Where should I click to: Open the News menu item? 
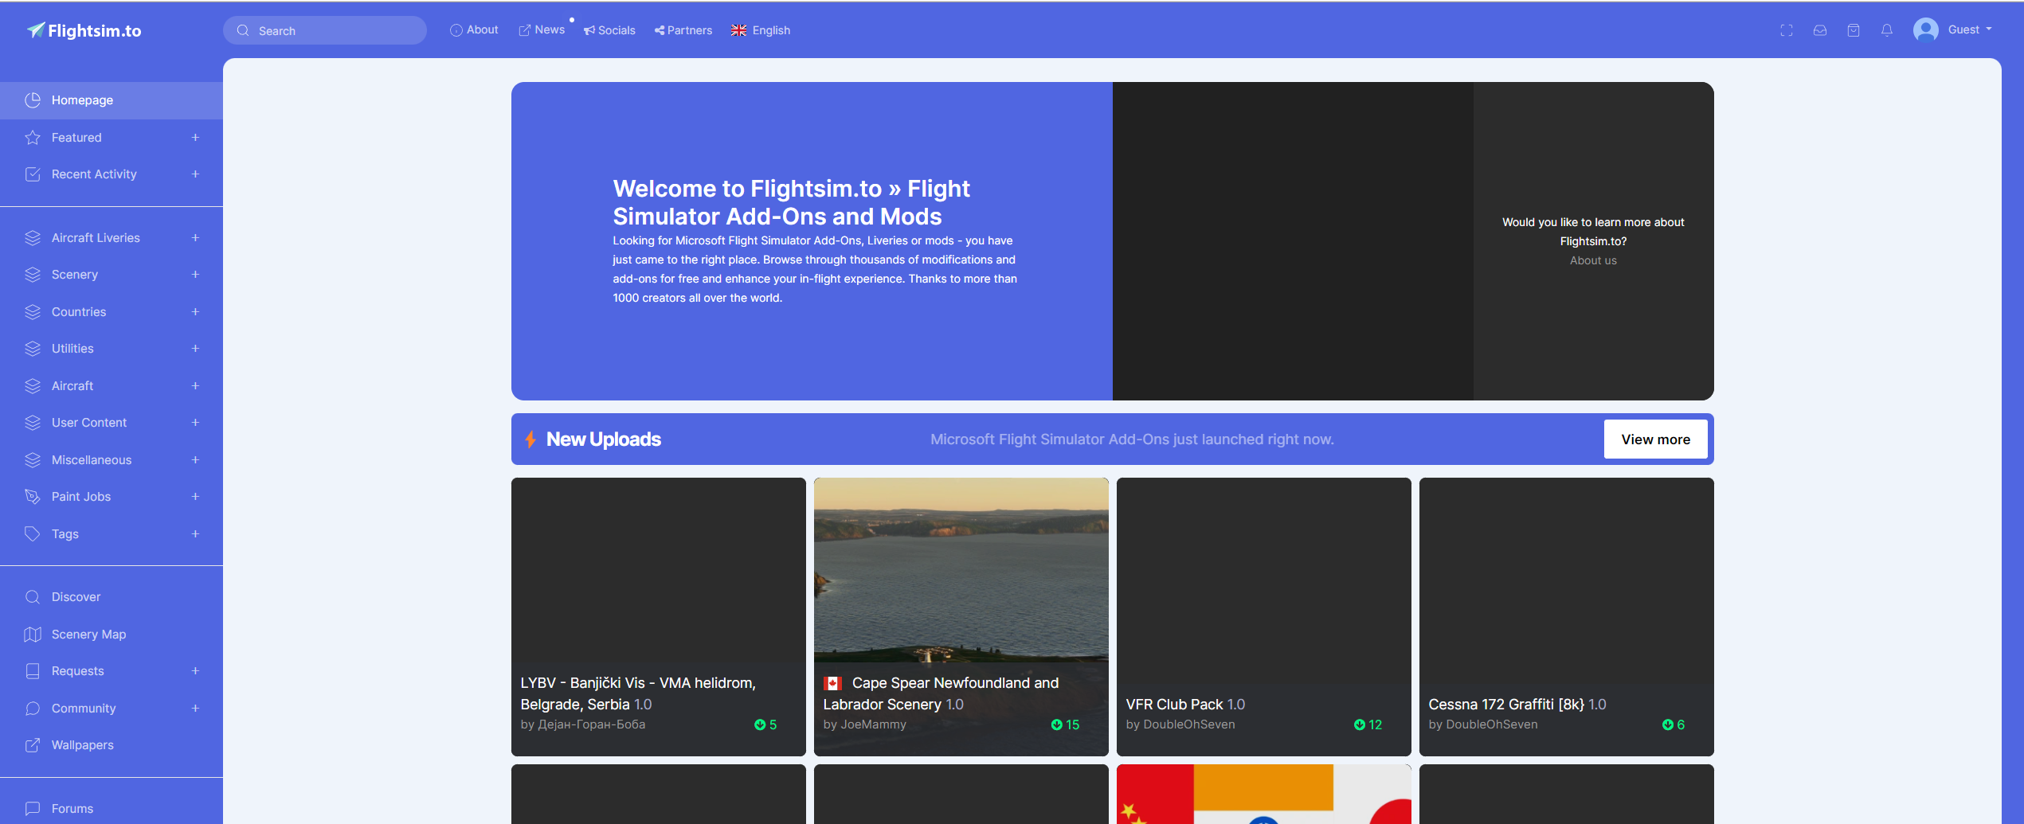[x=542, y=30]
